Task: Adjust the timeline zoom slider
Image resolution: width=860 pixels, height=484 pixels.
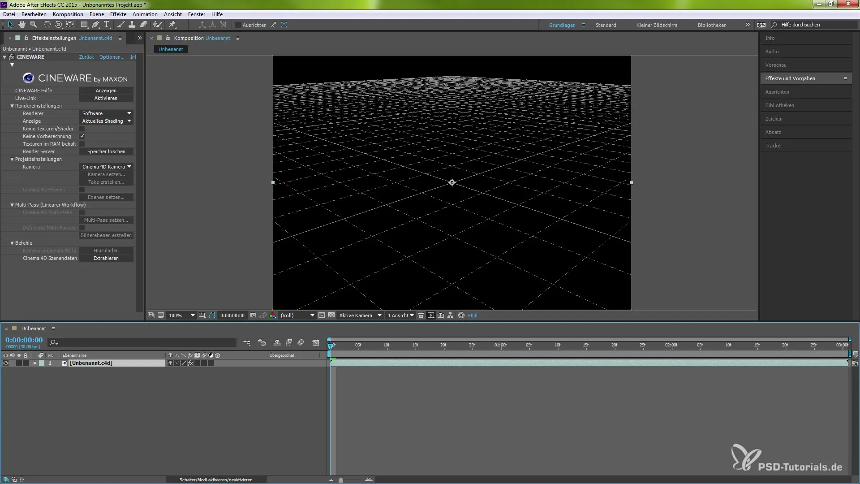Action: tap(341, 480)
